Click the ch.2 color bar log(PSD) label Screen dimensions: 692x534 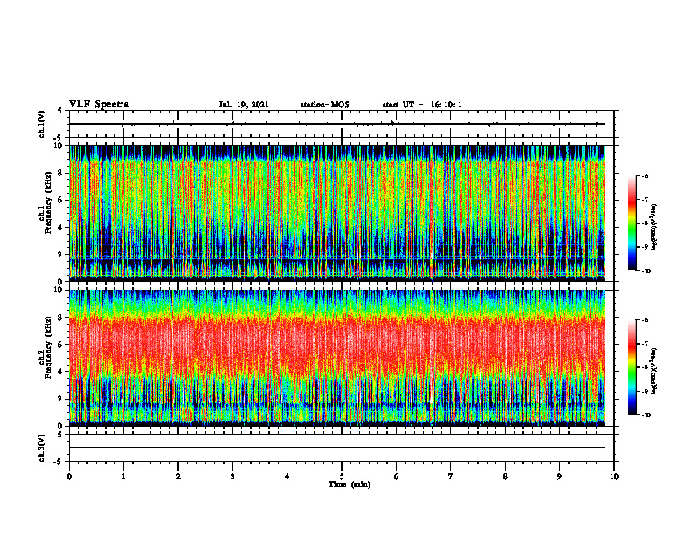654,371
